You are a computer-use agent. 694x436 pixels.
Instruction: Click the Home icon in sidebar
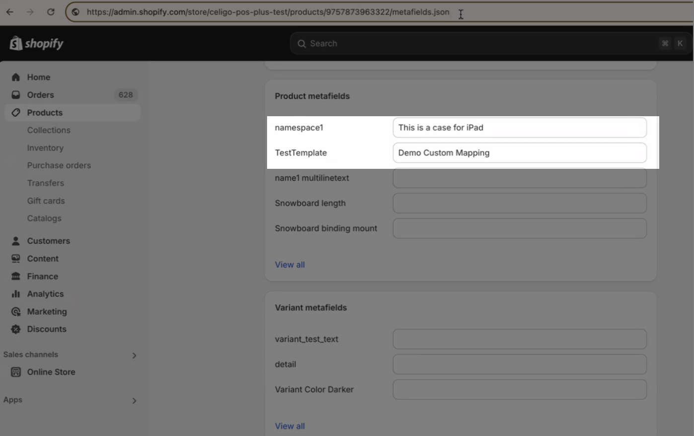click(16, 77)
